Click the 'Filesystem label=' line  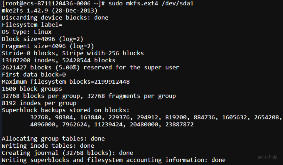pos(32,25)
